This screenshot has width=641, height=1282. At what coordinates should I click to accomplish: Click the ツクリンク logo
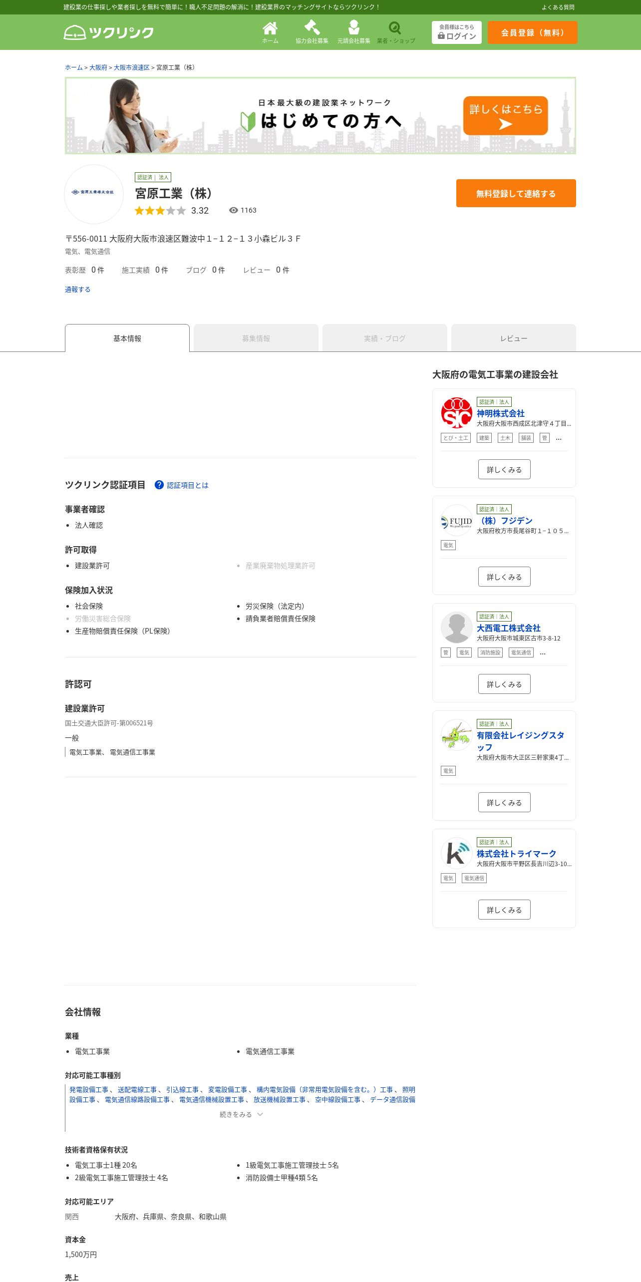[109, 32]
